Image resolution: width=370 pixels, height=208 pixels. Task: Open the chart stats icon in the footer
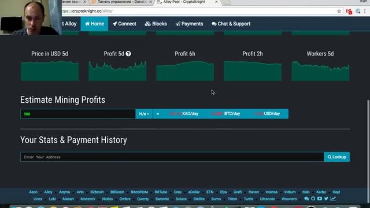point(333,199)
